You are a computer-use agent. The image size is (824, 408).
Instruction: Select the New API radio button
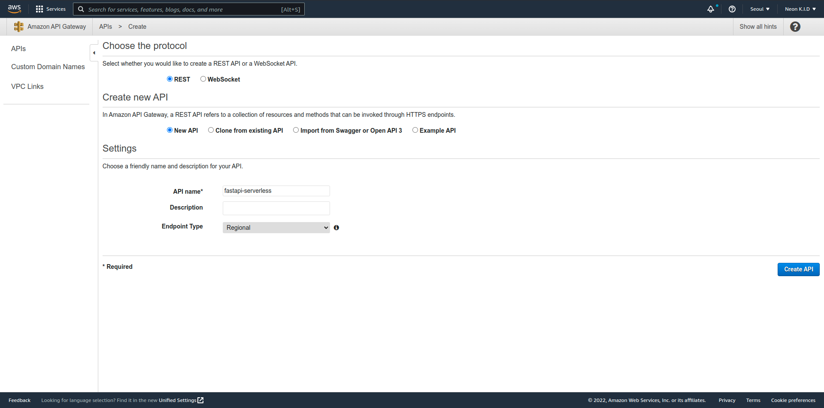click(170, 130)
